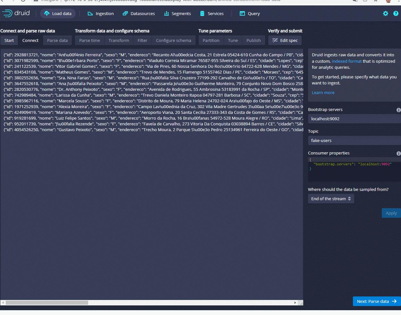Open the End of the stream dropdown
The image size is (401, 315).
(331, 198)
